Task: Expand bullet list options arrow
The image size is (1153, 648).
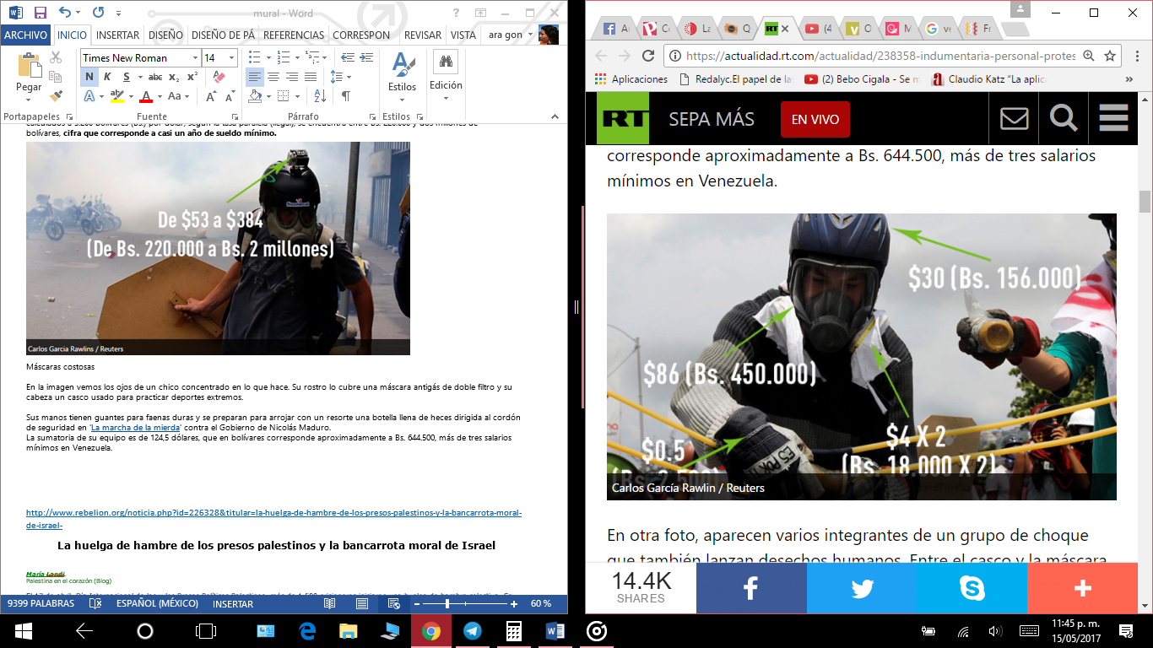Action: pyautogui.click(x=267, y=57)
